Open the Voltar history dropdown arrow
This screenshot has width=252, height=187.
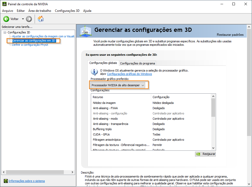tap(23, 19)
